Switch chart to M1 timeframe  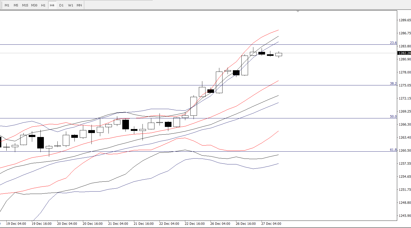7,5
